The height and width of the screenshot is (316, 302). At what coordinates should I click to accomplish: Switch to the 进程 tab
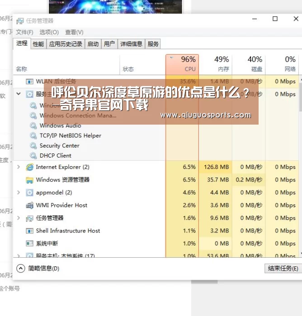pyautogui.click(x=22, y=43)
